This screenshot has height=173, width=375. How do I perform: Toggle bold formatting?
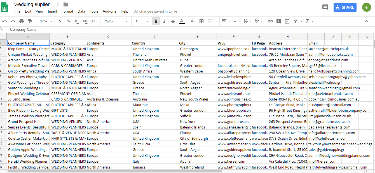156,21
